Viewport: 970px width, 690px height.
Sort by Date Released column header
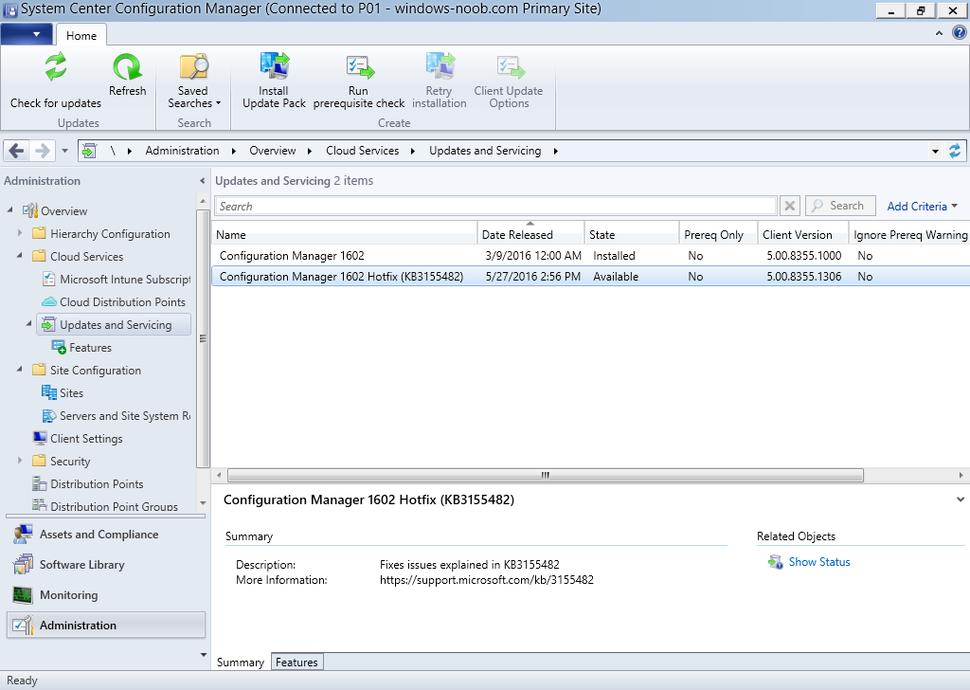[x=530, y=234]
